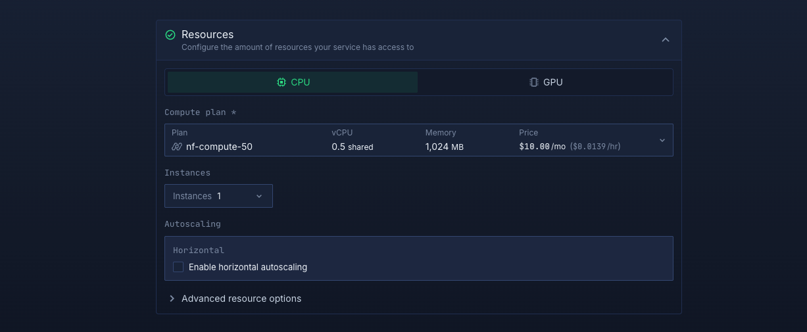Open the compute plan dropdown arrow
The height and width of the screenshot is (332, 807).
[662, 140]
